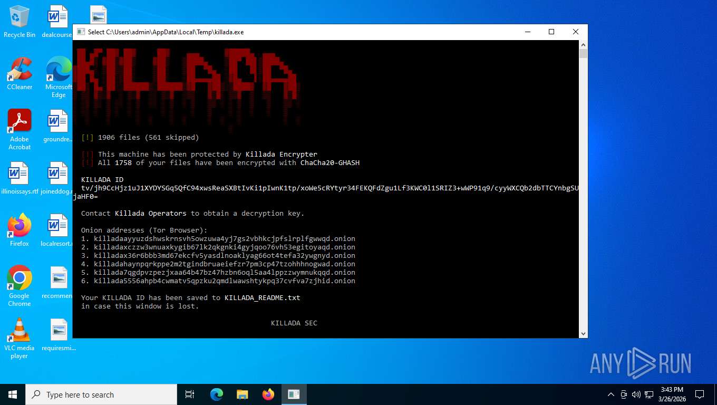
Task: Click the ChaCha20-GHASH text
Action: [x=330, y=163]
